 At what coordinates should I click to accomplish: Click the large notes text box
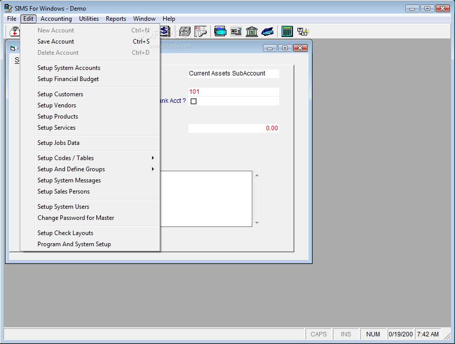click(206, 199)
